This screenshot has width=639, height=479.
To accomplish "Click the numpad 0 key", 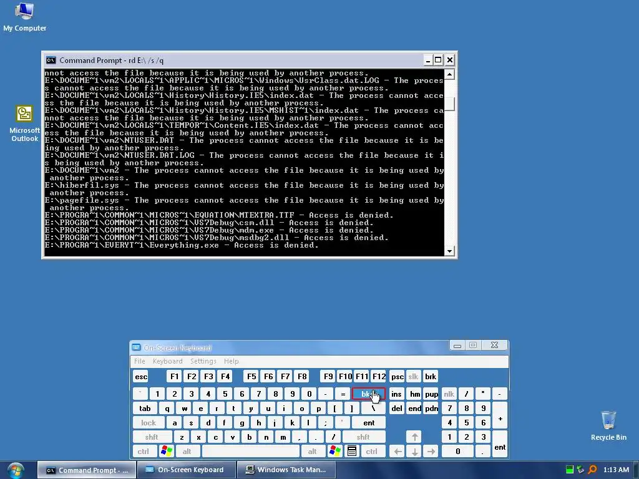I will 458,452.
